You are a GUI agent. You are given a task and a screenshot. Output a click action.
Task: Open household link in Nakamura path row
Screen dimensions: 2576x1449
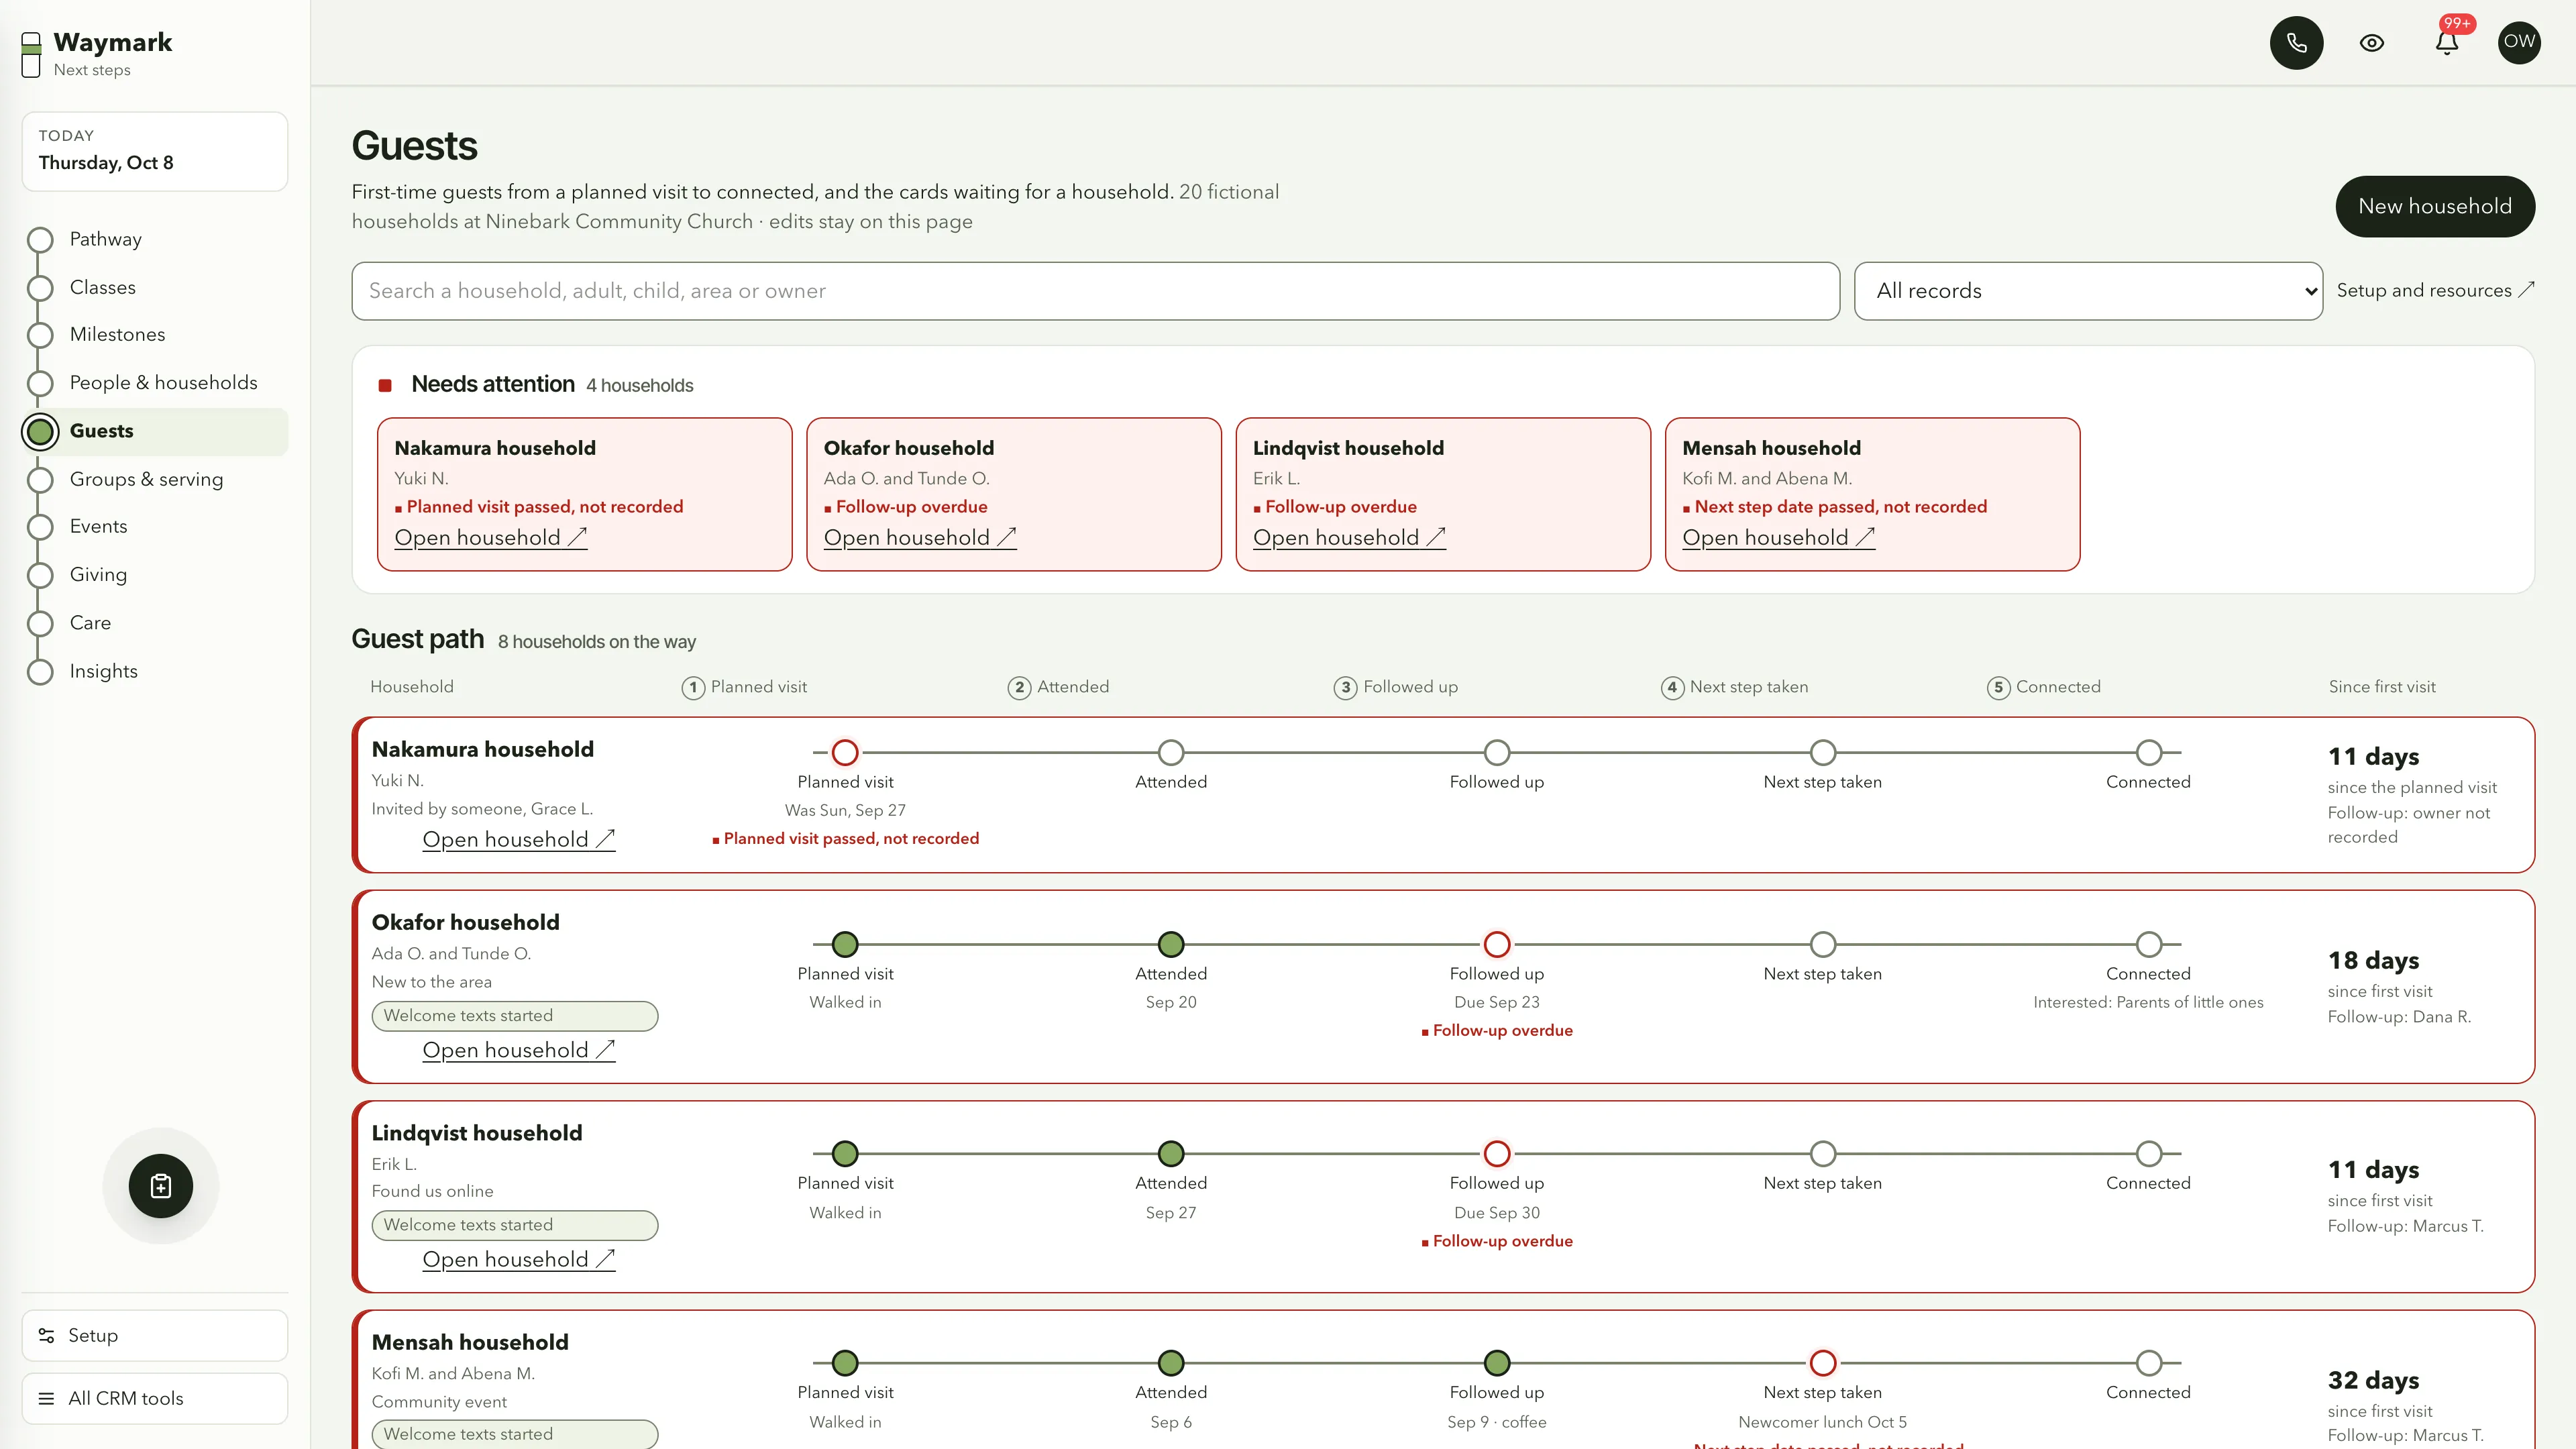518,839
